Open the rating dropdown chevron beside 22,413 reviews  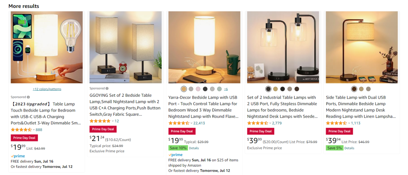click(x=191, y=123)
